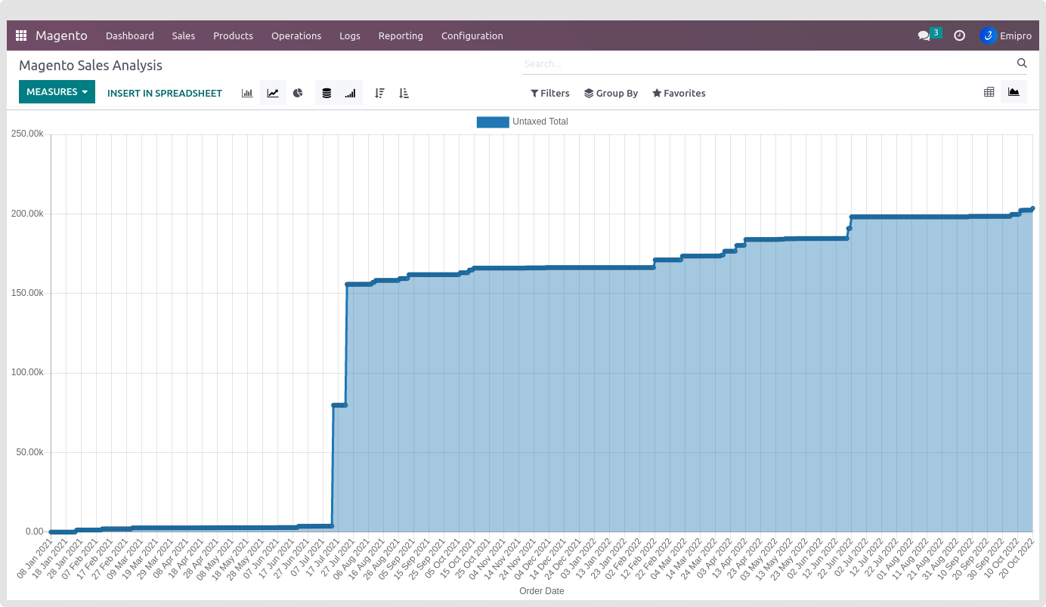Toggle the stacked chart option
This screenshot has width=1046, height=607.
click(x=326, y=93)
